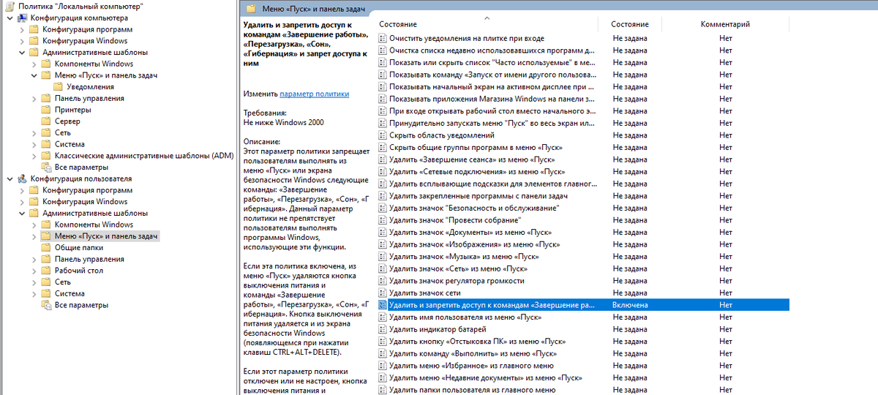
Task: Collapse «Конфигурация пользователя» tree node
Action: coord(9,178)
